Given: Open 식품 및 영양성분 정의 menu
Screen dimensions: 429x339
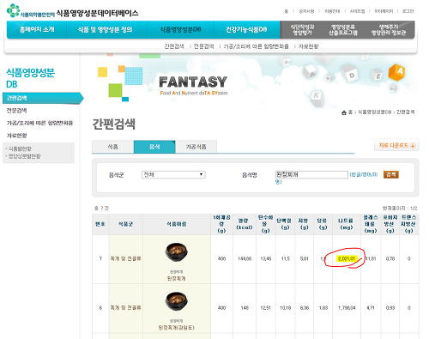Looking at the screenshot, I should 105,29.
